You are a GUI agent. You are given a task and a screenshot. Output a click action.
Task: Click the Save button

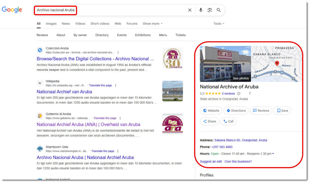pyautogui.click(x=282, y=111)
